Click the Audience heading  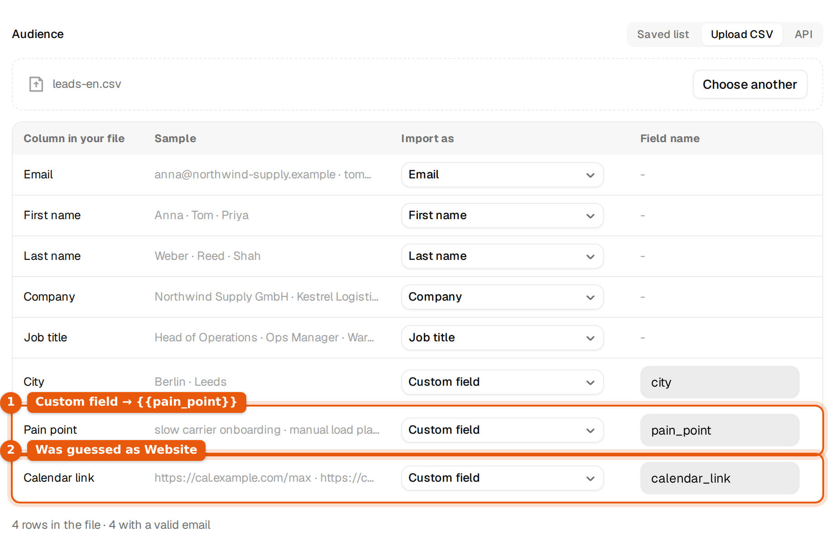click(x=38, y=34)
